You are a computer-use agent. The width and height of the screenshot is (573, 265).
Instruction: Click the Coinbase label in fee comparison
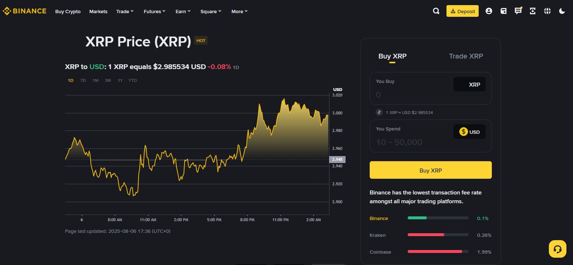(380, 252)
